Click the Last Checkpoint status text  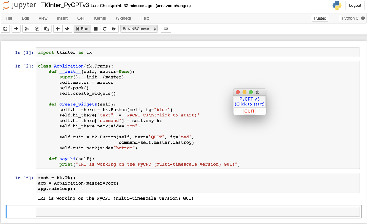(122, 6)
